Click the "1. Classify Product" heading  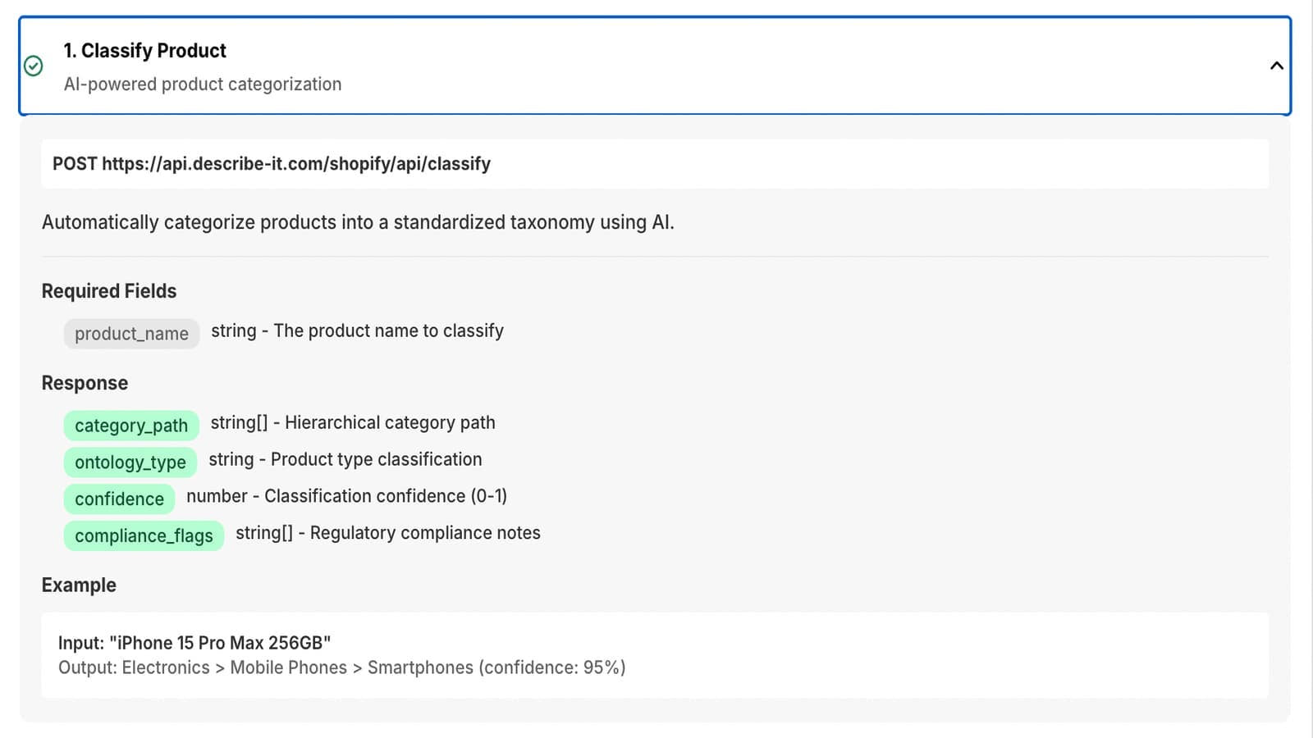pos(144,51)
